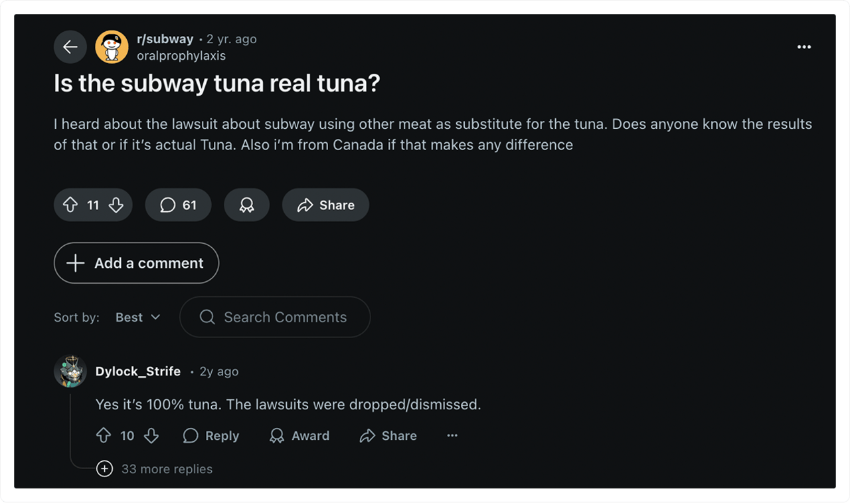Click the back arrow to leave the post
Screen dimensions: 850x503
pyautogui.click(x=70, y=47)
